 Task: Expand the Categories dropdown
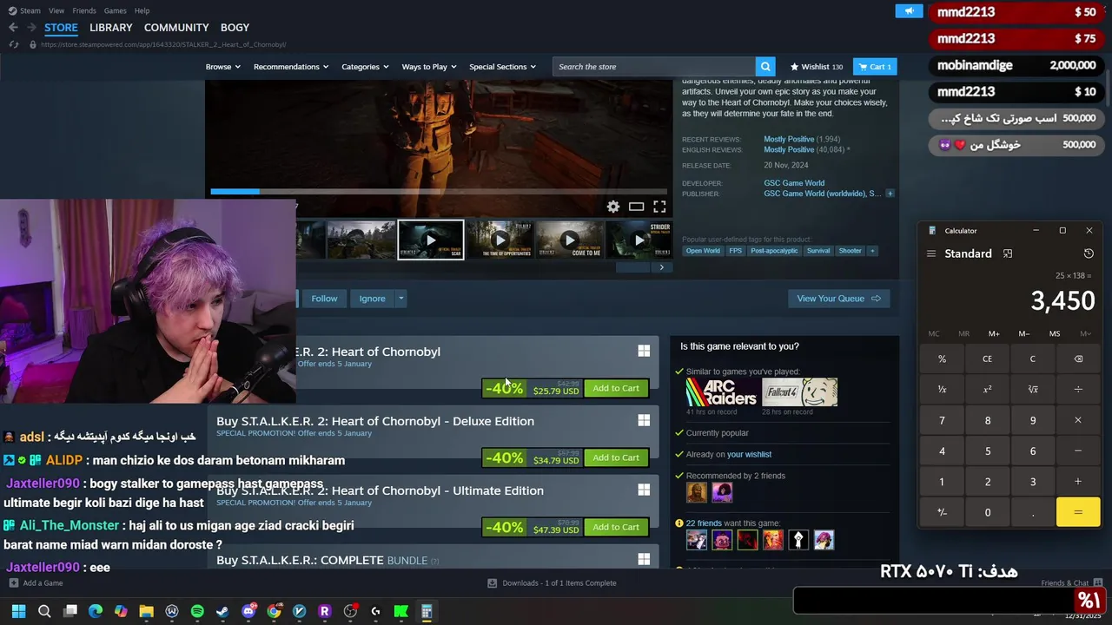click(365, 67)
